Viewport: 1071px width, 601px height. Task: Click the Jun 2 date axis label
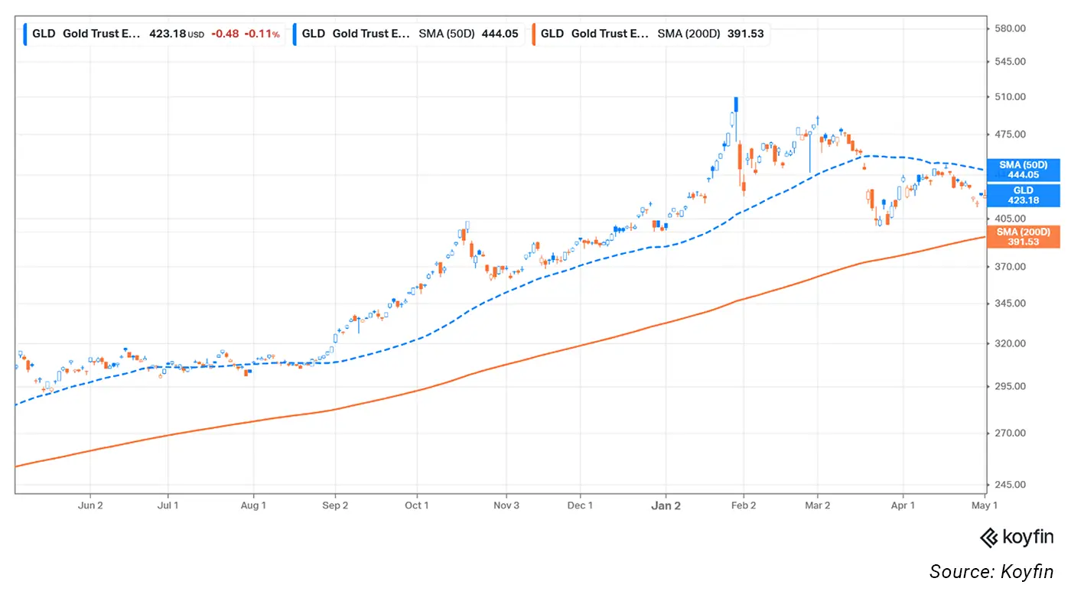90,505
